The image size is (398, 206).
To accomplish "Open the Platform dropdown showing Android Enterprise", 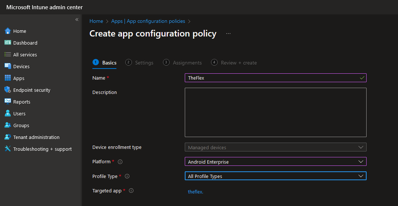I will [275, 162].
